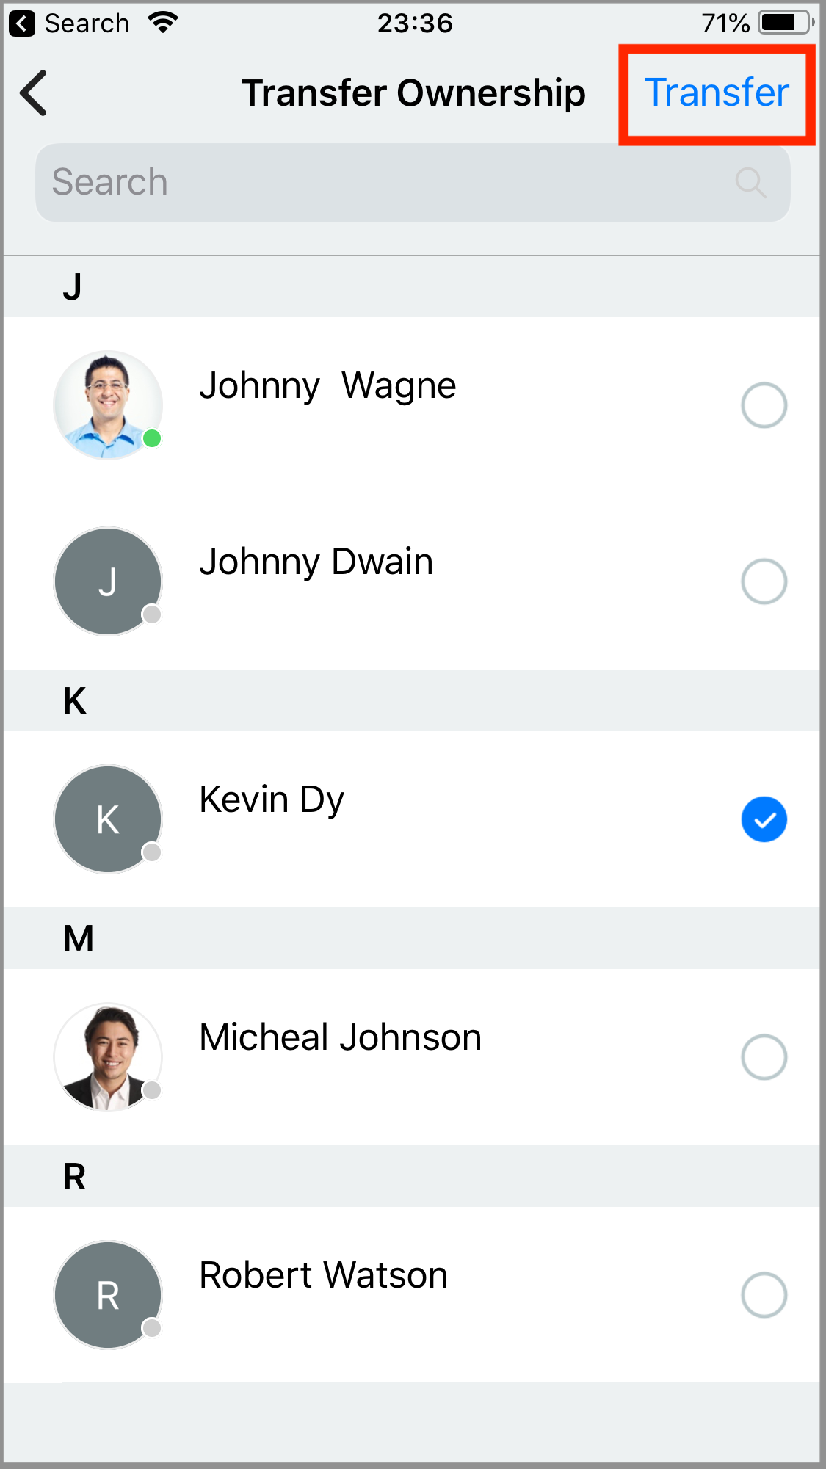Image resolution: width=826 pixels, height=1469 pixels.
Task: Deselect Kevin Dy checked radio button
Action: click(x=764, y=819)
